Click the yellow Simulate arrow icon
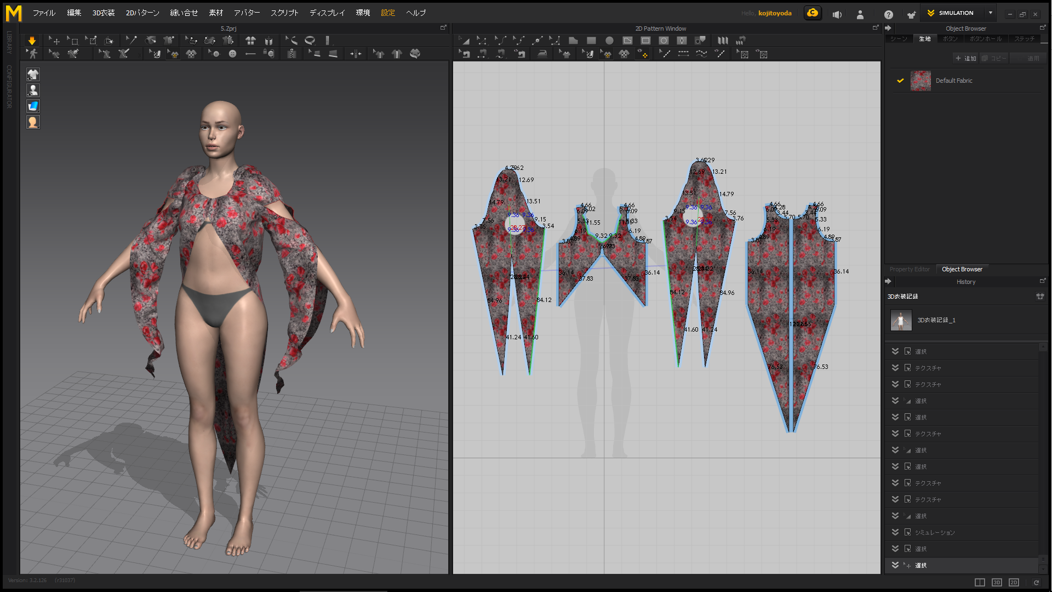 pos(32,41)
